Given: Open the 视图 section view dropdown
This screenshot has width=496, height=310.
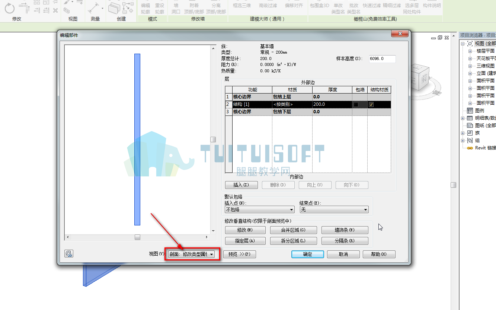Looking at the screenshot, I should point(192,254).
